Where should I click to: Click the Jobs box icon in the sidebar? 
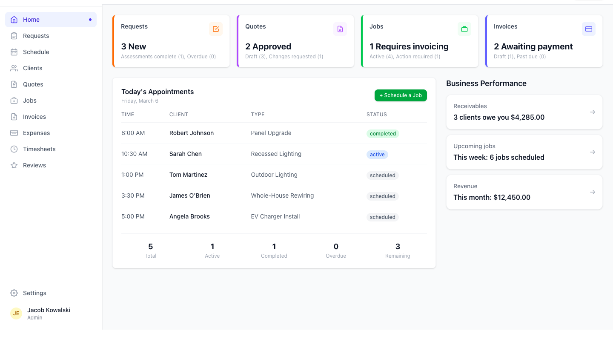click(x=13, y=100)
